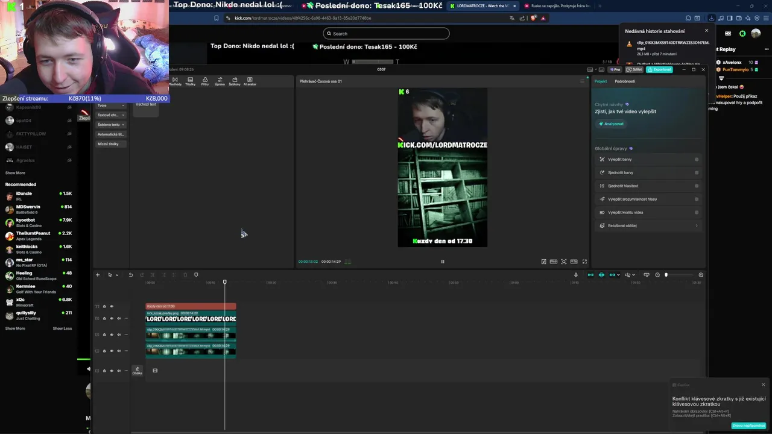Viewport: 772px width, 434px height.
Task: Click the keyboard shortcuts icon near Pro
Action: point(601,69)
